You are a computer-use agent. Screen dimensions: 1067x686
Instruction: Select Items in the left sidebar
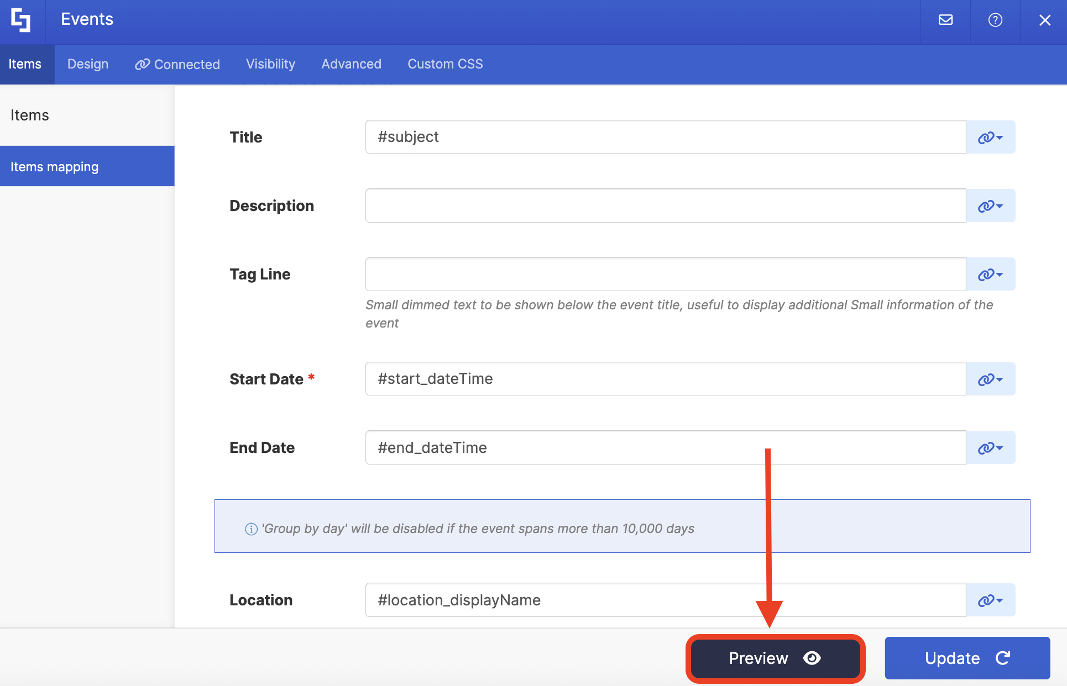tap(30, 115)
